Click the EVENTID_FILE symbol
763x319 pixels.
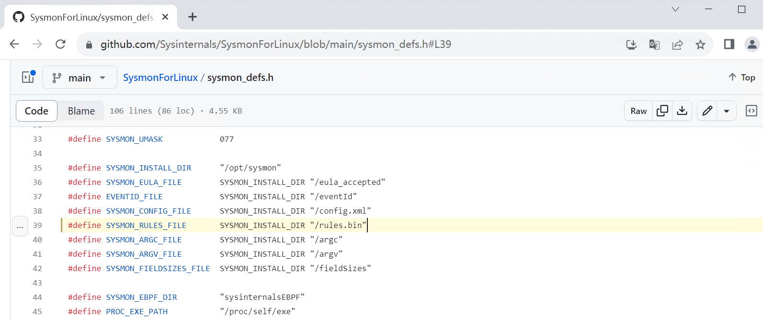click(134, 197)
